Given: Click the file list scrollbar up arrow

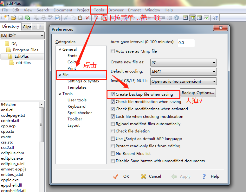Looking at the screenshot, I should click(x=42, y=105).
